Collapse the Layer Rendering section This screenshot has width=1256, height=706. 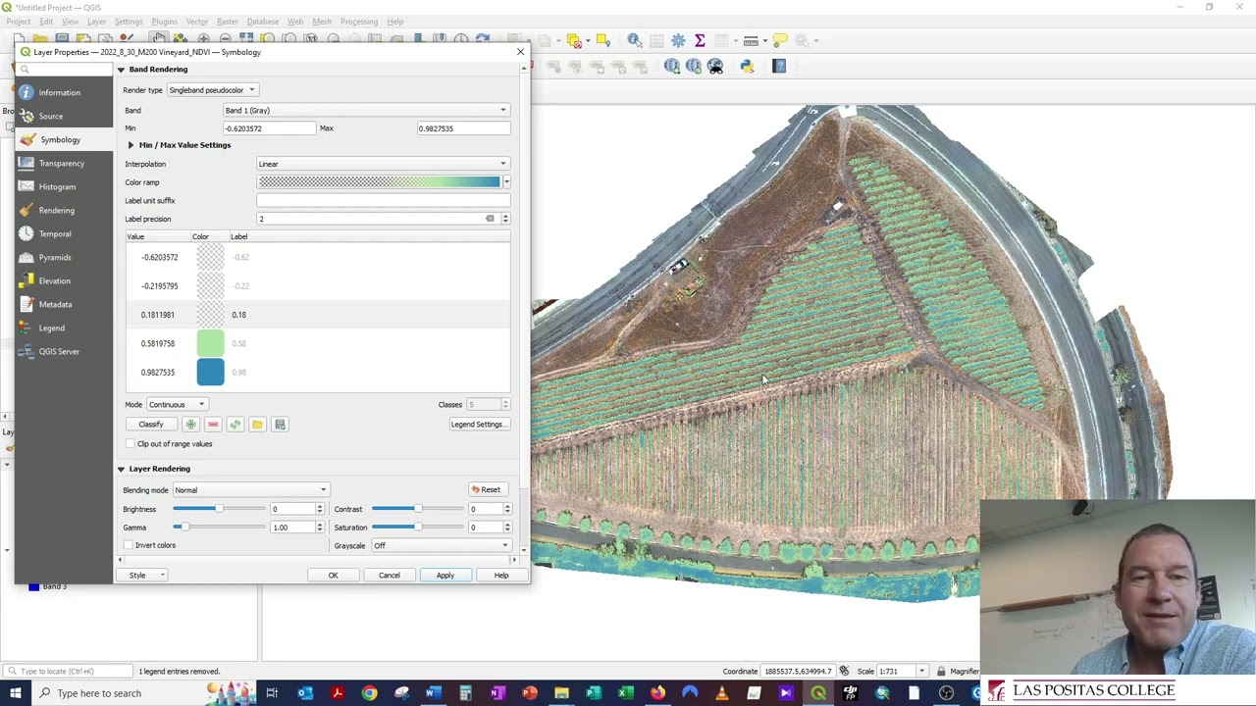(121, 469)
